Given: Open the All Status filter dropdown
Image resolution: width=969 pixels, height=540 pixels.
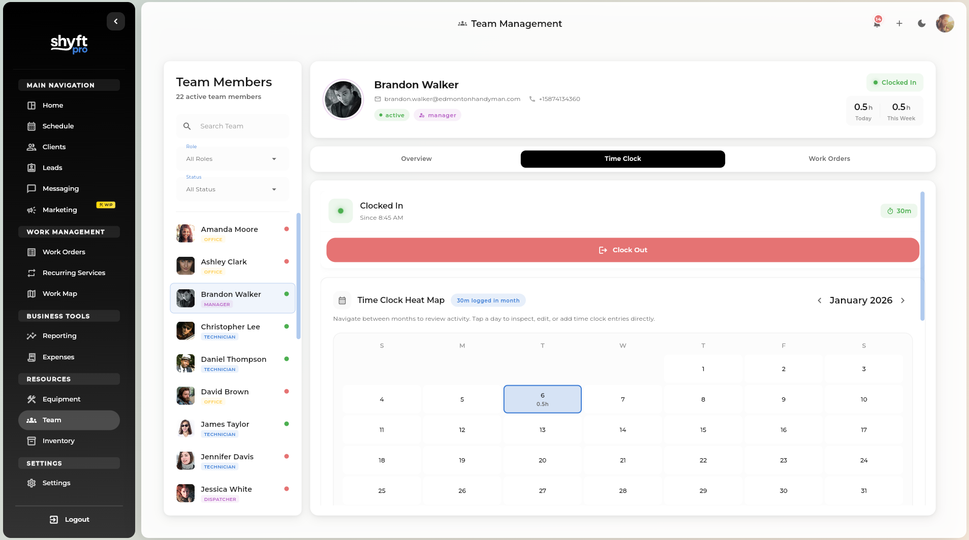Looking at the screenshot, I should pos(232,189).
